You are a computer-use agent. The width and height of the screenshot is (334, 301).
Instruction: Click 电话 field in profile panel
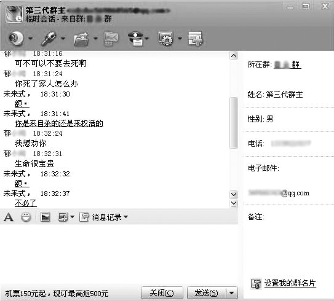[x=279, y=144]
